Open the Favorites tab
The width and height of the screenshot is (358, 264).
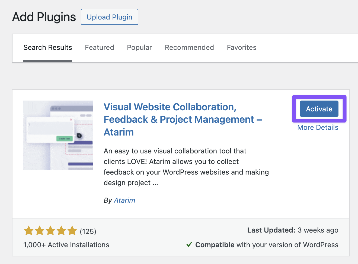tap(241, 48)
